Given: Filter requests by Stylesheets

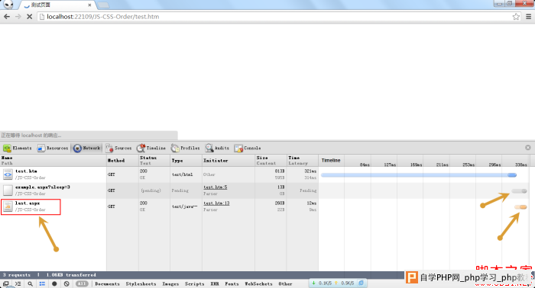Looking at the screenshot, I should pyautogui.click(x=141, y=283).
